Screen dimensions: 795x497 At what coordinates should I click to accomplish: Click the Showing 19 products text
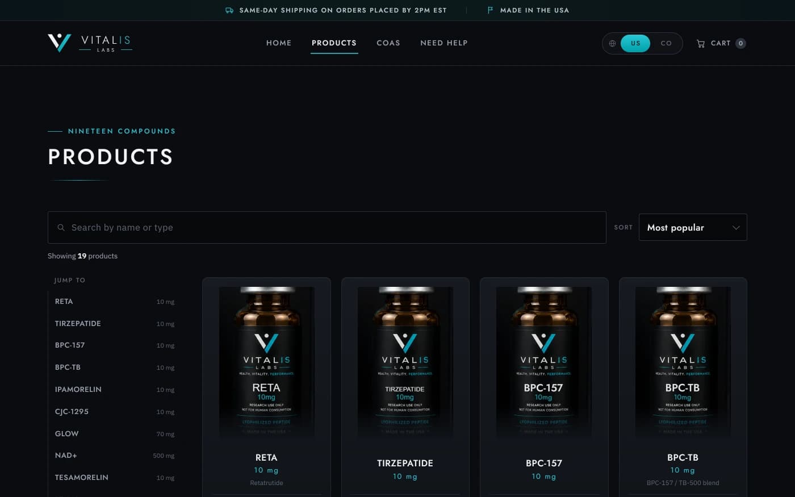point(82,256)
